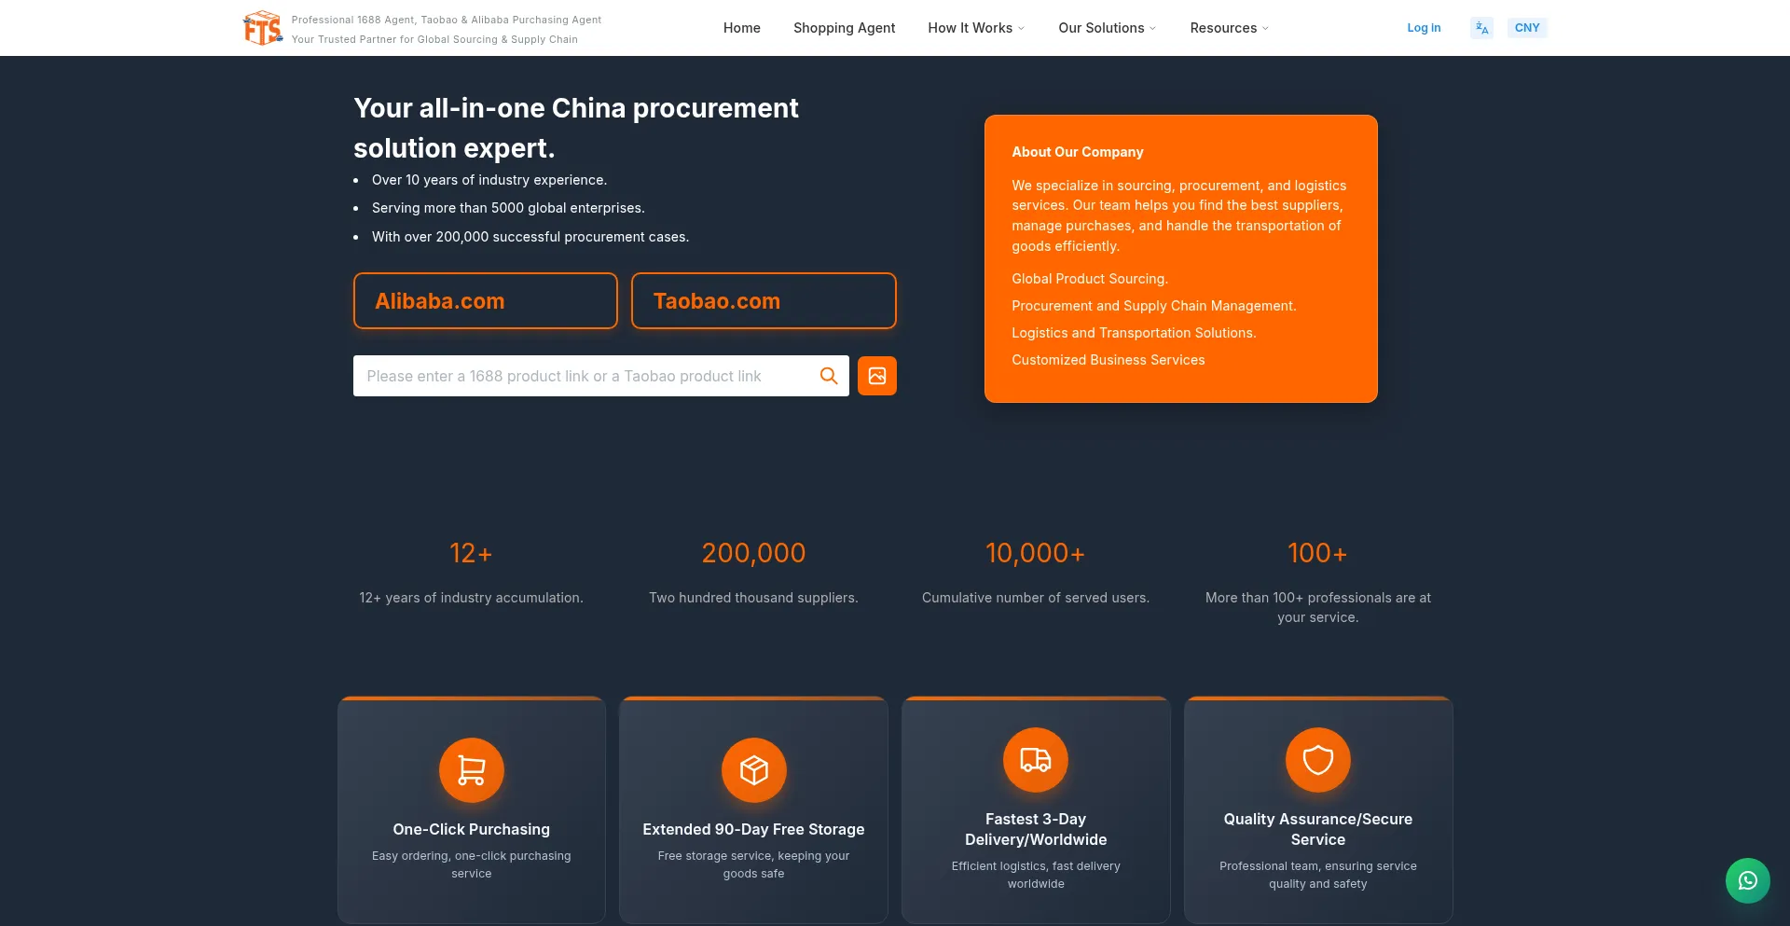Click the '200,000' statistic number

[x=754, y=553]
